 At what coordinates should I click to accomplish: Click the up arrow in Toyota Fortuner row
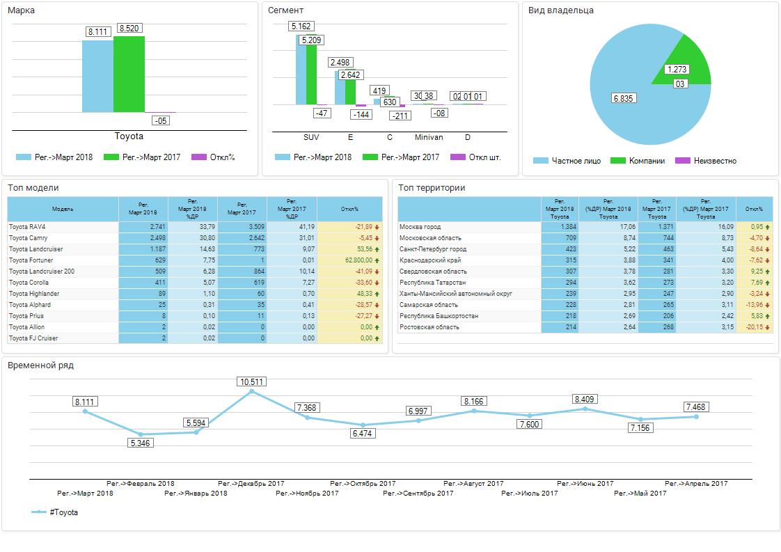(x=377, y=260)
